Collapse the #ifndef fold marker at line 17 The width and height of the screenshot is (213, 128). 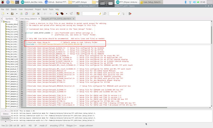[26, 33]
